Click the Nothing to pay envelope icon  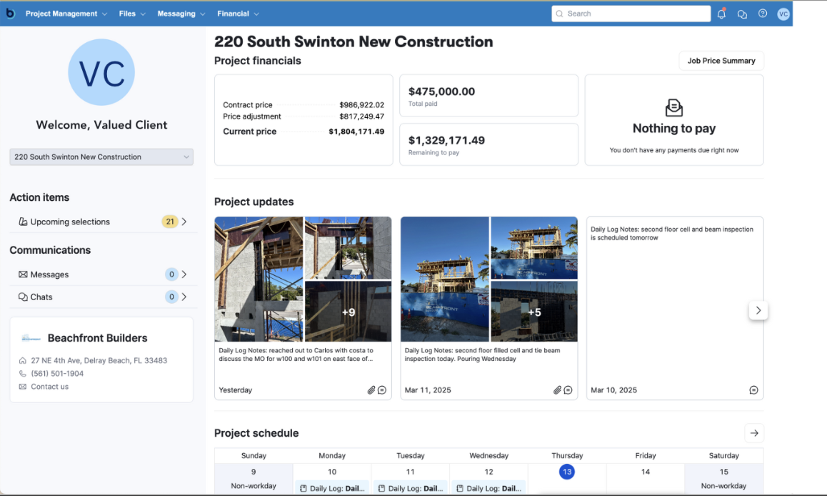pos(674,108)
